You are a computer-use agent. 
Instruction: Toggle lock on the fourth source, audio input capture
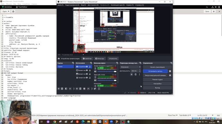(x=90, y=77)
